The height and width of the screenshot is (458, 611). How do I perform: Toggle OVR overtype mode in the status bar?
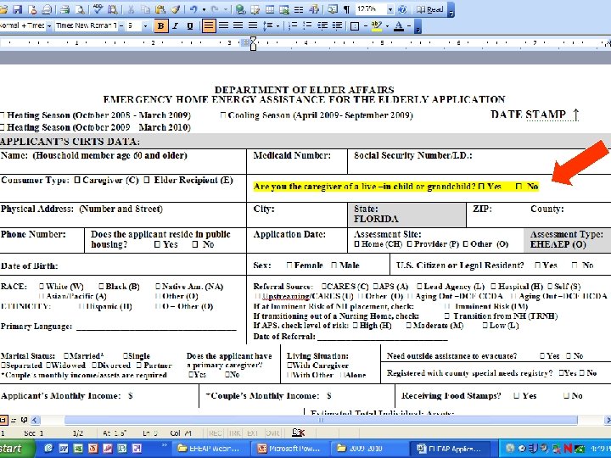(x=272, y=433)
